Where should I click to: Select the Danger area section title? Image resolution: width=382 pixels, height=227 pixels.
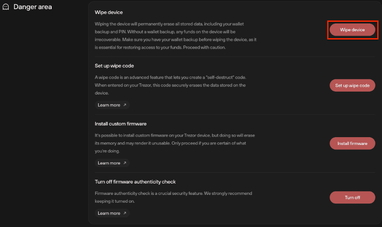pos(33,7)
